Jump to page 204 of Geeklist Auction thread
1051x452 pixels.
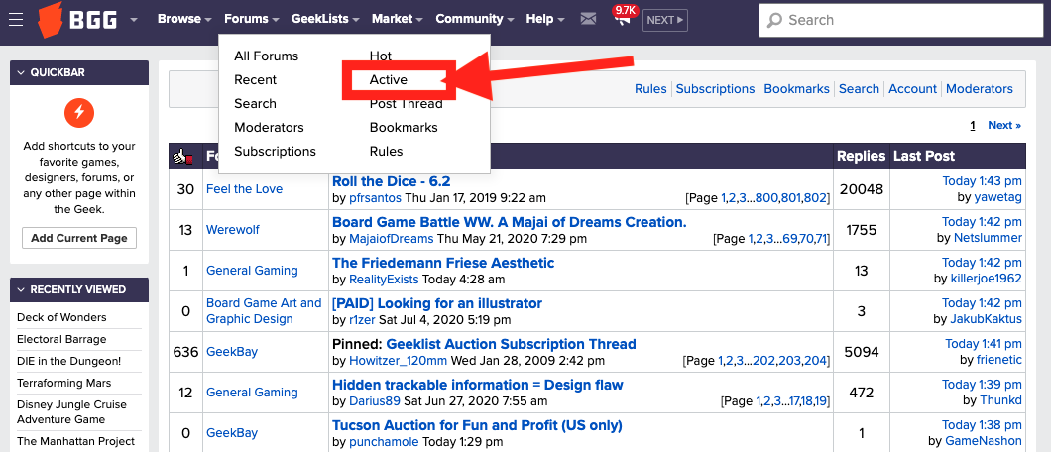pyautogui.click(x=816, y=362)
